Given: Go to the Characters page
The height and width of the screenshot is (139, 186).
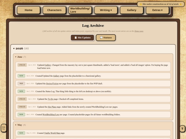Looking at the screenshot, I should [54, 10].
